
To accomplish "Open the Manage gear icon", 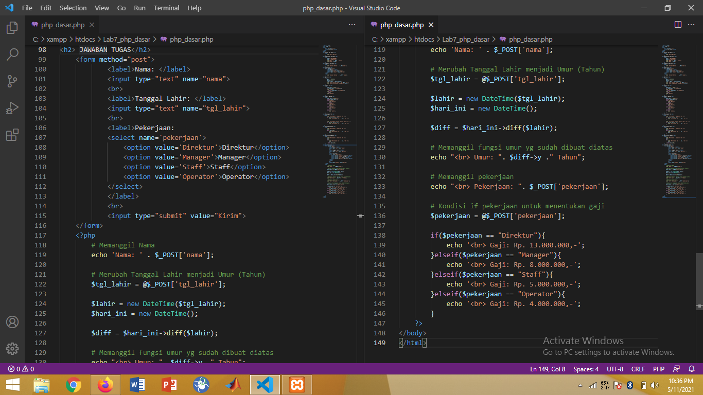I will (x=12, y=349).
